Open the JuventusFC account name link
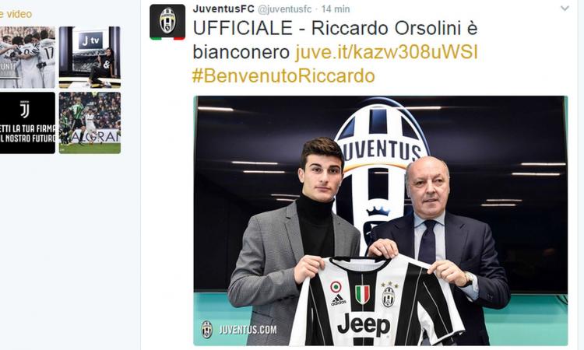 [x=223, y=9]
